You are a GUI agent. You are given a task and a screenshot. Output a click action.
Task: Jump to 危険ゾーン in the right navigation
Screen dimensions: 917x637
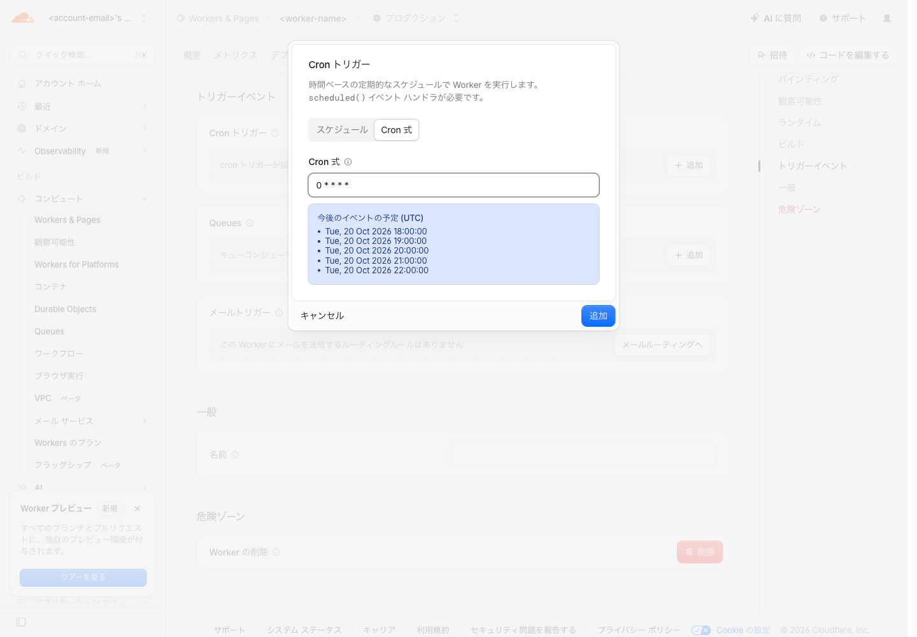click(x=799, y=209)
